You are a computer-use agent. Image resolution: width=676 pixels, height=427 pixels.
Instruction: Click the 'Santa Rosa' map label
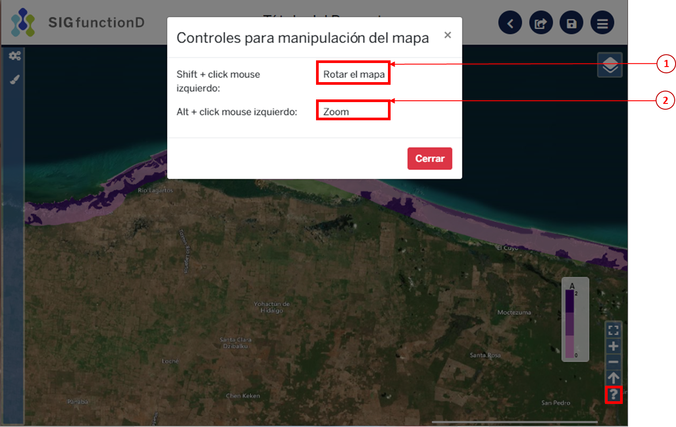point(485,355)
